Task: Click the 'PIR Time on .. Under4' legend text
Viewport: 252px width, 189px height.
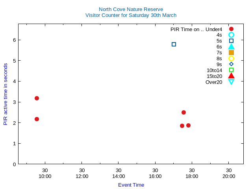Action: [196, 29]
